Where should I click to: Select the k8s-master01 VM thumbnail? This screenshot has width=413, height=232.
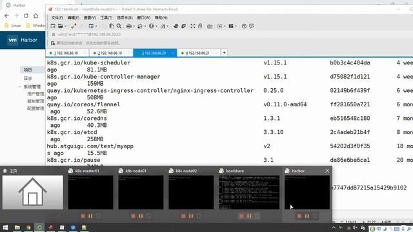[x=90, y=192]
